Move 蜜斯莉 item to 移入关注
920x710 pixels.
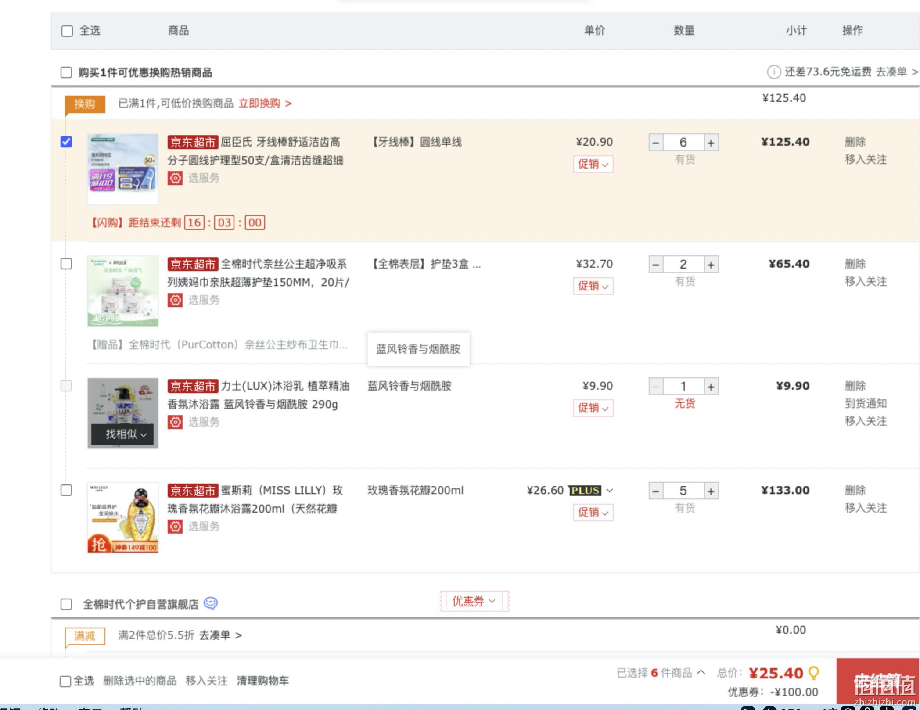click(x=866, y=508)
